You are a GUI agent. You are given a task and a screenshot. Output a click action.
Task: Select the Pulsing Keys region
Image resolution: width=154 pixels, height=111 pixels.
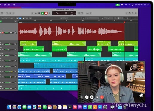48,88
